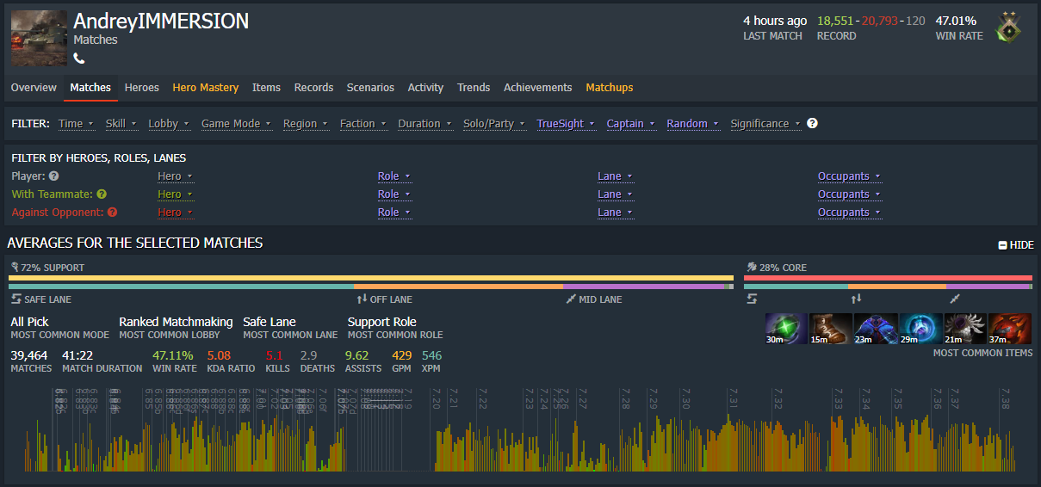Switch to the Hero Mastery tab

click(x=206, y=88)
